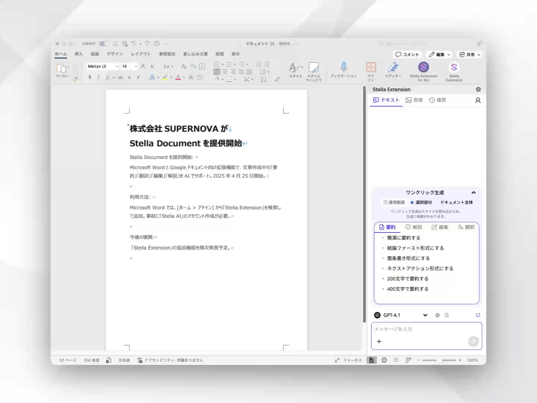The image size is (537, 403).
Task: Toggle the auto-save (自動保存) switch
Action: tap(104, 44)
